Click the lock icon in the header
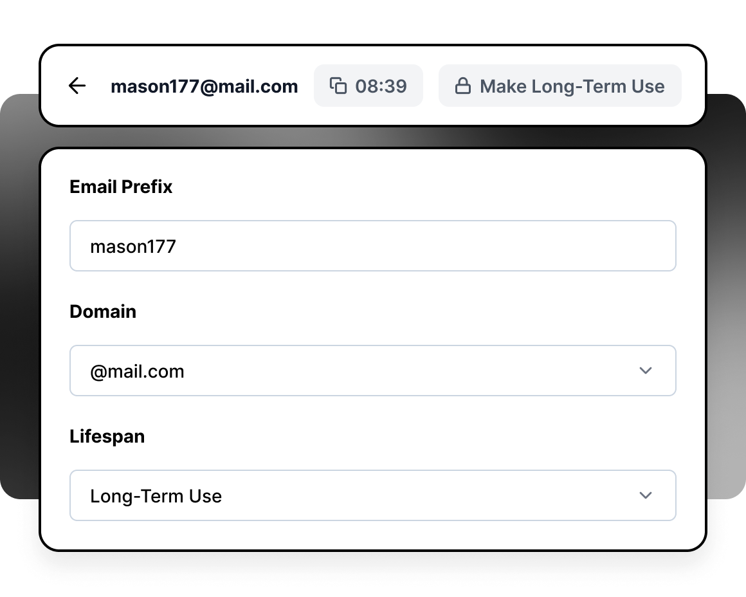 pos(462,86)
